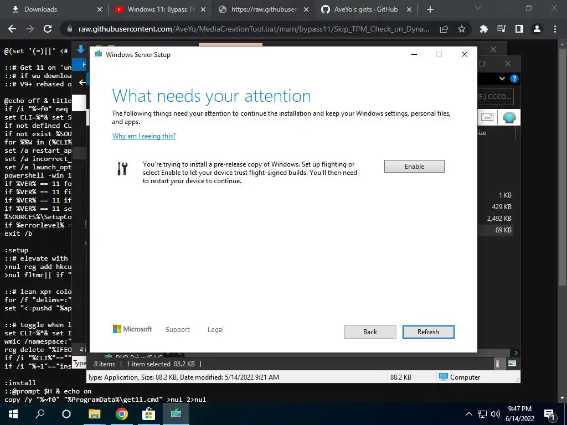Close the AveYo's gists GitHub tab

click(x=409, y=10)
